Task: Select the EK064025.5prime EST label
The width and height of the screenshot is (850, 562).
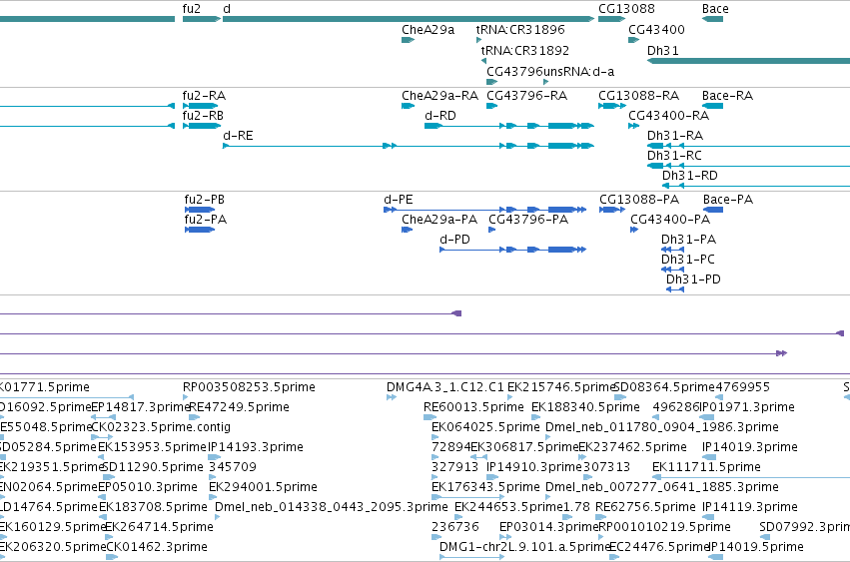Action: pyautogui.click(x=485, y=427)
